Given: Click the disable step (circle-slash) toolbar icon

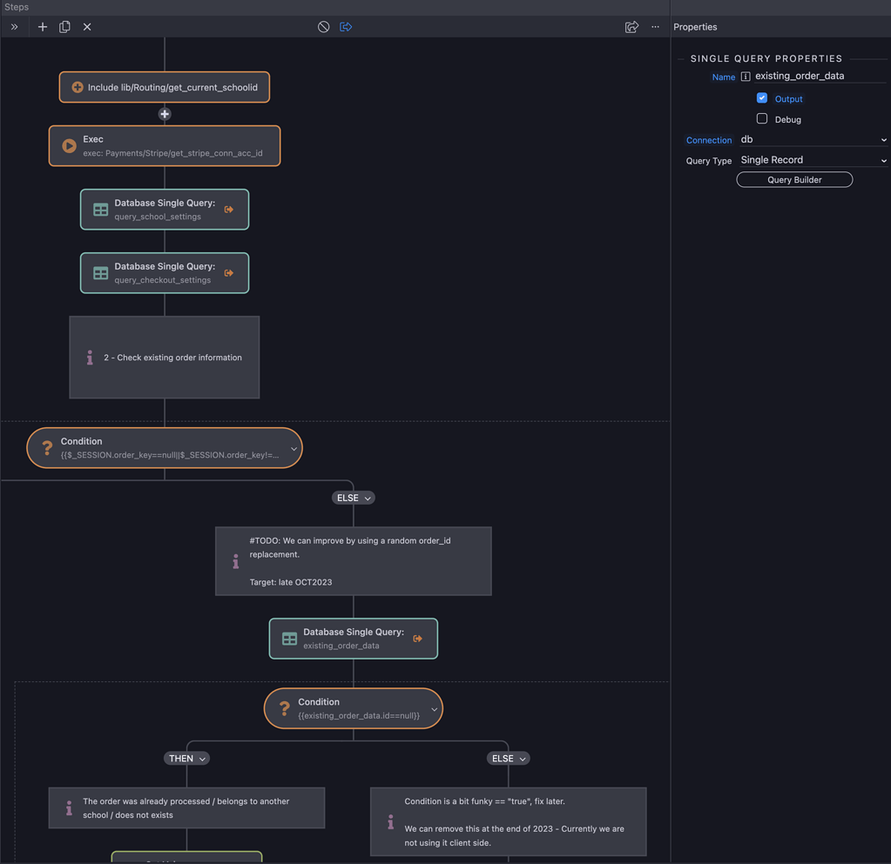Looking at the screenshot, I should click(x=323, y=26).
